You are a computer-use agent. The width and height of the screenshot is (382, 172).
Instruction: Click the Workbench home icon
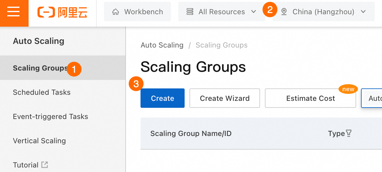pyautogui.click(x=116, y=12)
